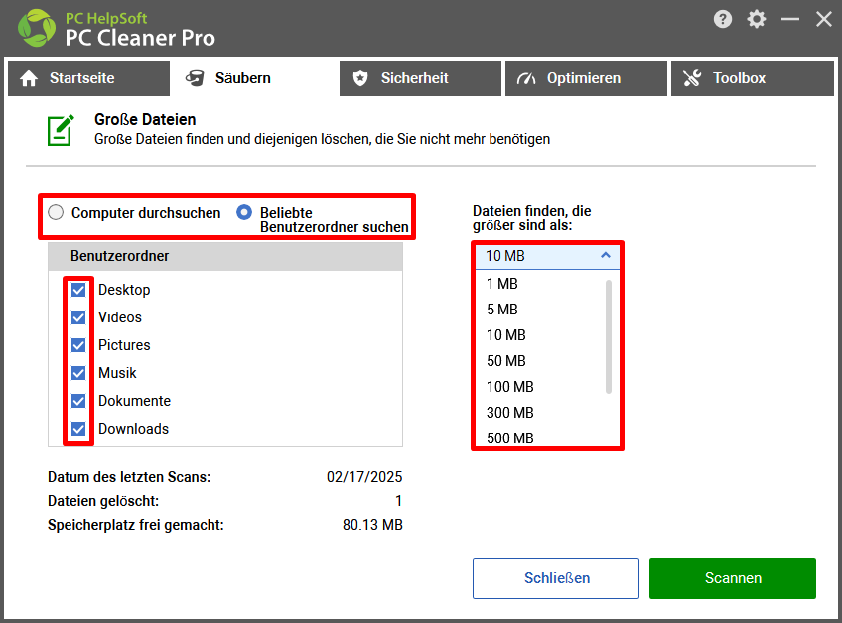Pick 300 MB size option

pos(541,412)
